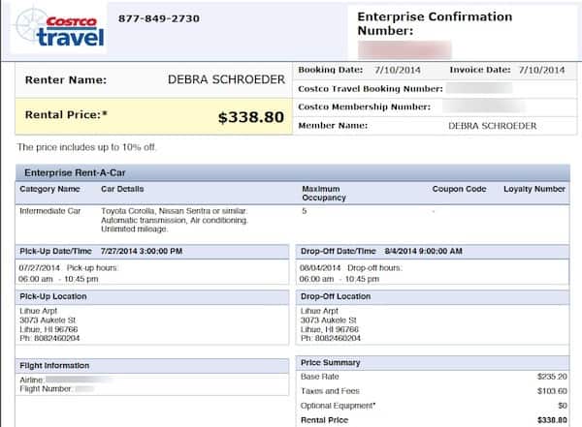582x427 pixels.
Task: Click the Rental Price label in Price Summary
Action: pyautogui.click(x=324, y=420)
